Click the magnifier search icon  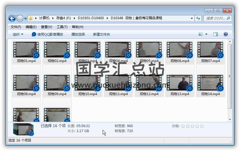pyautogui.click(x=229, y=18)
